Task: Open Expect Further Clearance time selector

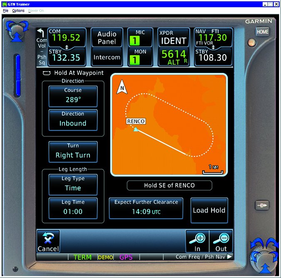Action: [146, 208]
